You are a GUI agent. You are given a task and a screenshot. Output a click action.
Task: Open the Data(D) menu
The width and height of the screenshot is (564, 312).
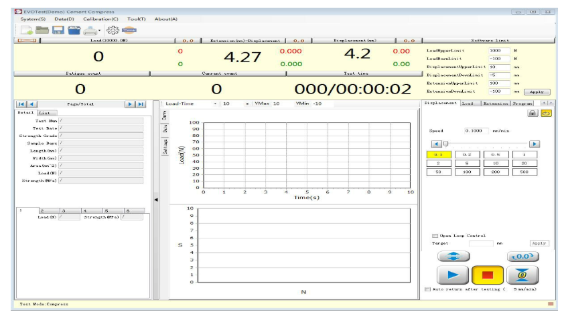64,19
